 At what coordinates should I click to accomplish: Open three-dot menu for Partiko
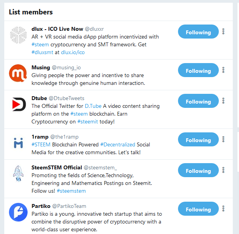pos(223,208)
